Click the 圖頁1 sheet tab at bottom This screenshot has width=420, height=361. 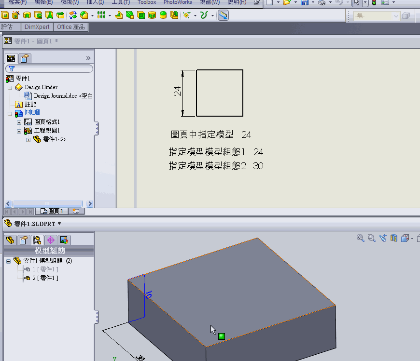pos(52,211)
